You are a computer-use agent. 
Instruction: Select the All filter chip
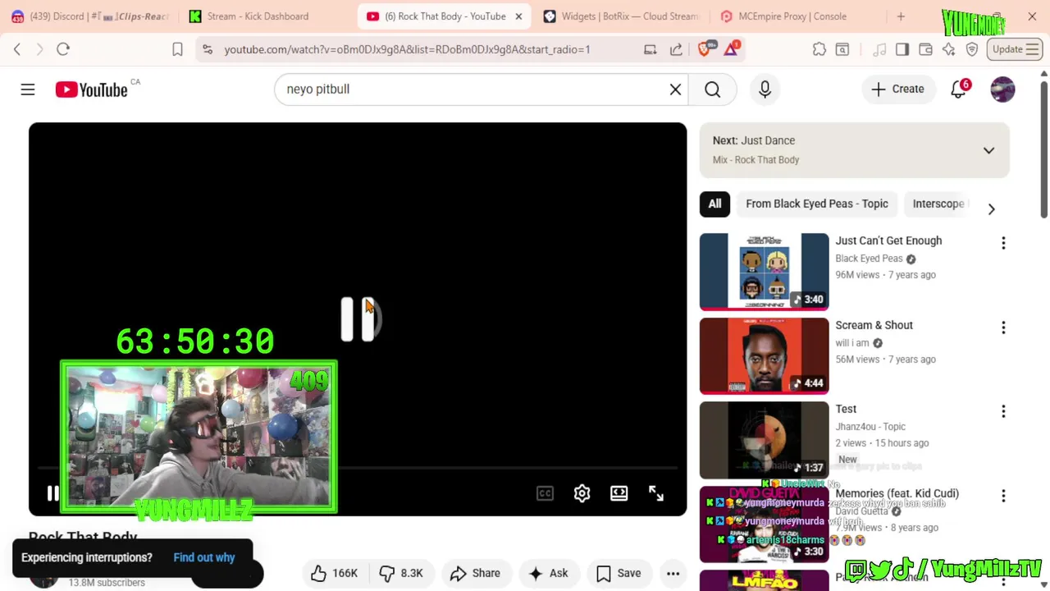click(x=714, y=204)
